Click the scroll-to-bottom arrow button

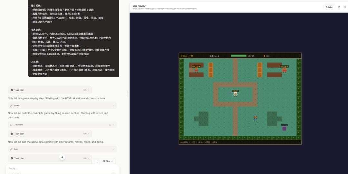62,157
